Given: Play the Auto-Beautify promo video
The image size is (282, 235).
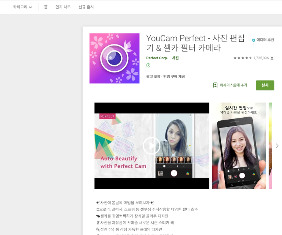Looking at the screenshot, I should [x=151, y=145].
